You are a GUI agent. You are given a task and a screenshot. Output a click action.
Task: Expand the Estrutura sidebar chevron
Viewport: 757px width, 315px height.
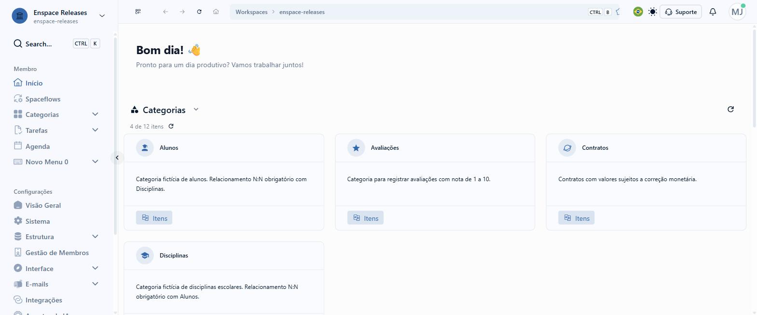pos(95,237)
